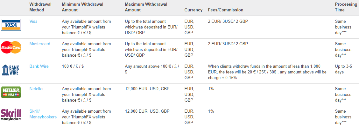359x132 pixels.
Task: Click Skrill's 12,000 EUR, USD, GBP maximum cell
Action: [x=147, y=111]
